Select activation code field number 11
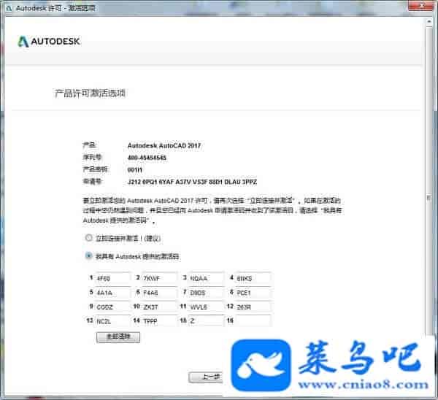The height and width of the screenshot is (400, 438). [x=207, y=307]
